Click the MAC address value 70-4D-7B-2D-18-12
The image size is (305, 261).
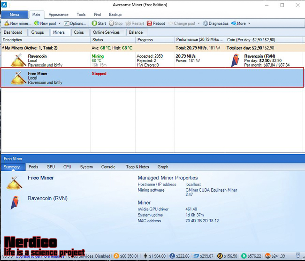202,221
